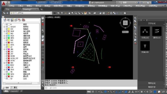Image resolution: width=167 pixels, height=94 pixels.
Task: Expand the ASSIST layer tree node
Action: (4, 27)
